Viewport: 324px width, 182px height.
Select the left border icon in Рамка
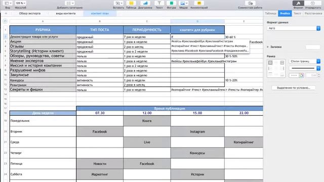click(x=270, y=69)
